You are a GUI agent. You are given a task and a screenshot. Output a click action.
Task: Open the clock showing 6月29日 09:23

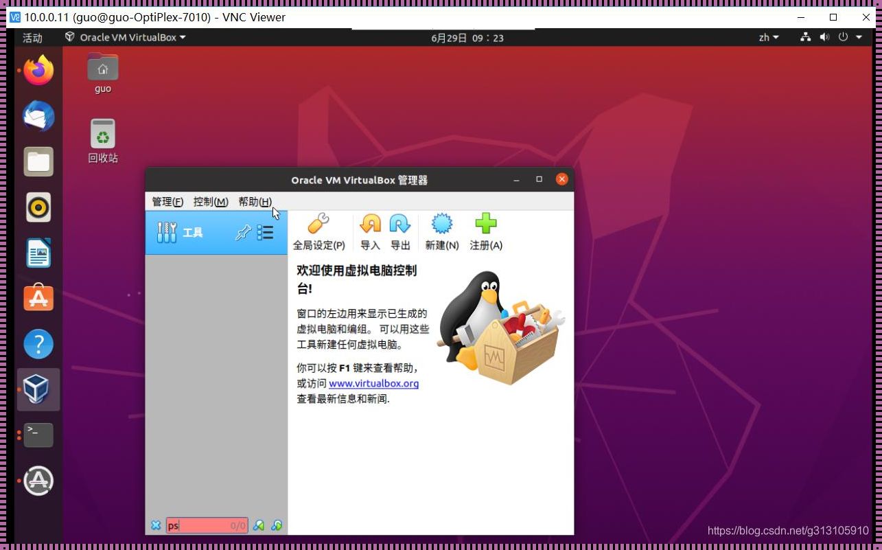click(x=467, y=38)
